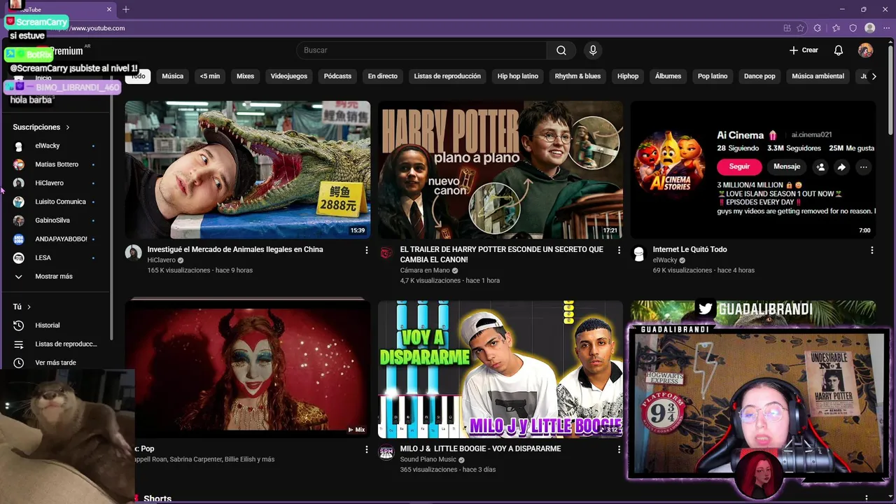Expand the Tú section chevron

tap(29, 307)
